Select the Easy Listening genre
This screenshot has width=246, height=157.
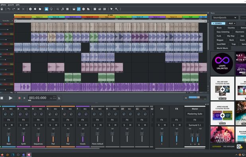[223, 32]
